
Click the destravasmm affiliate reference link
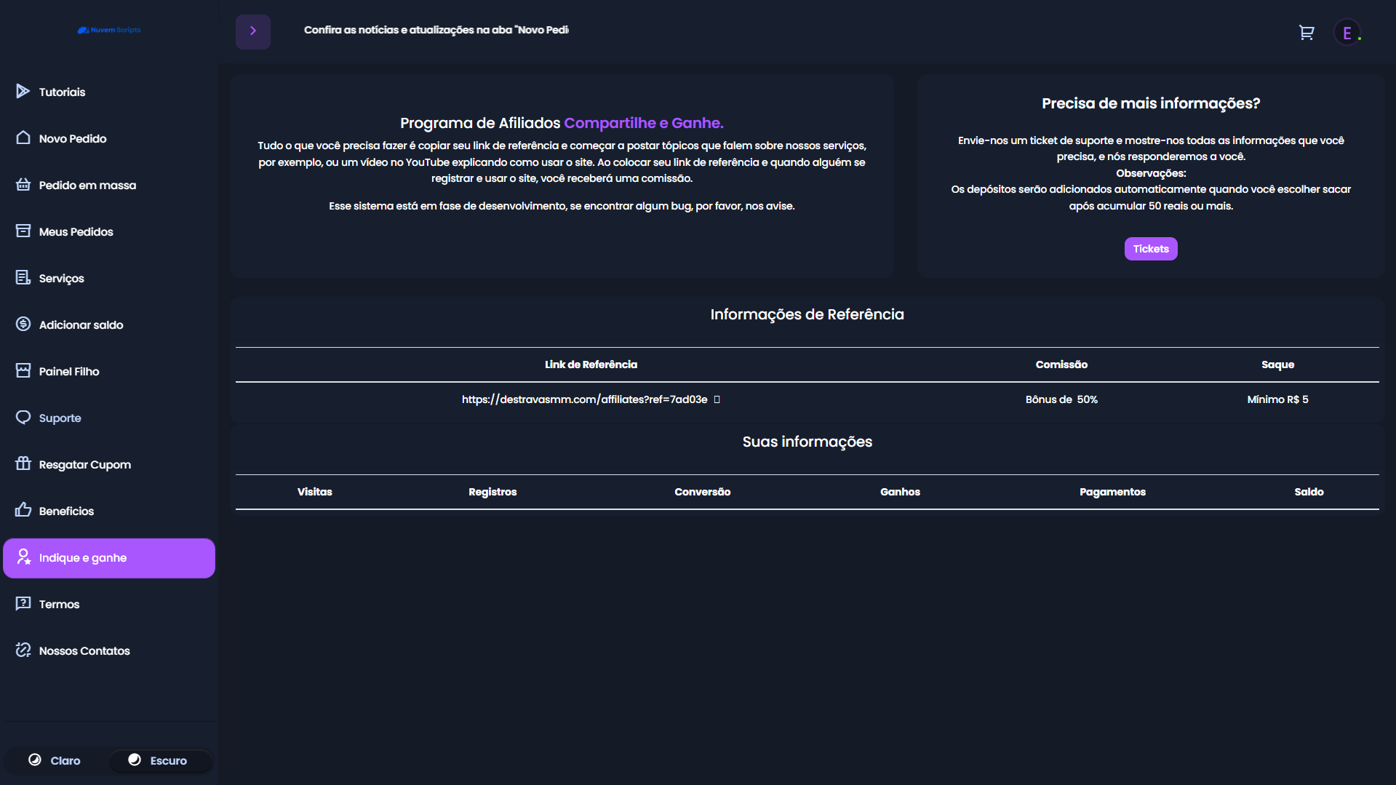(x=584, y=399)
